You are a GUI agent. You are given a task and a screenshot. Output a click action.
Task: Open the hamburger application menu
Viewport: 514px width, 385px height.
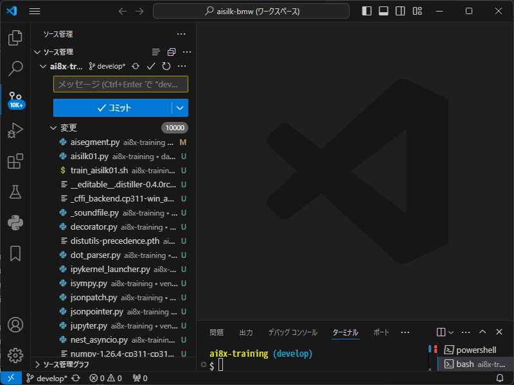click(x=35, y=11)
